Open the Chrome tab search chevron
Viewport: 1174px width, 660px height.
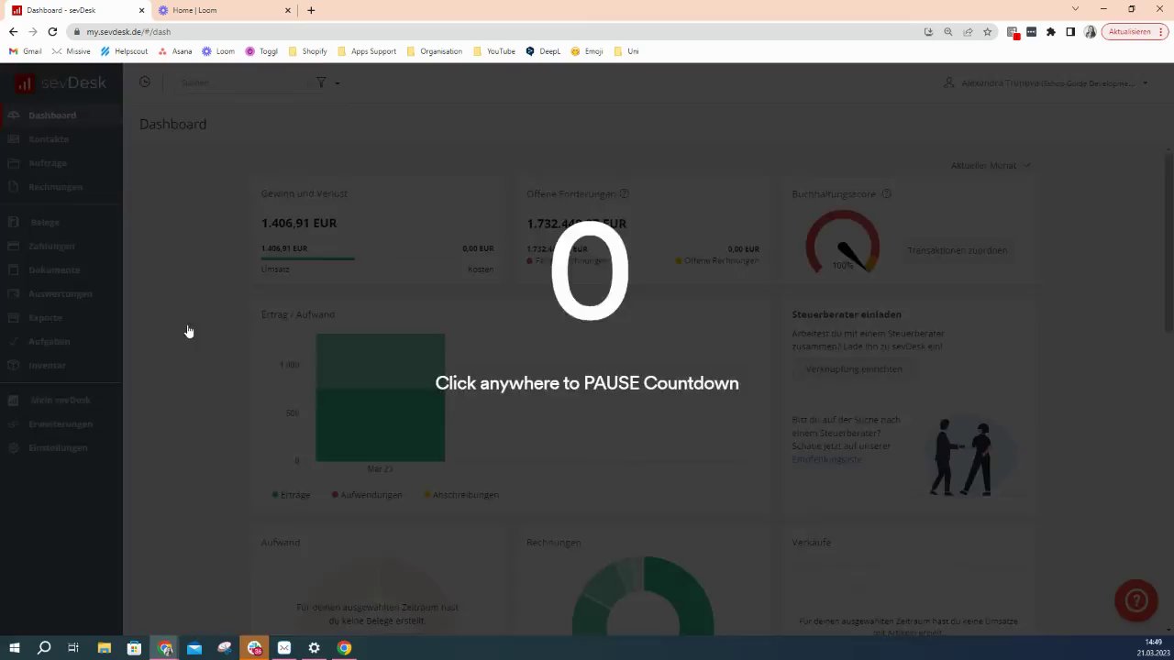(x=1076, y=9)
